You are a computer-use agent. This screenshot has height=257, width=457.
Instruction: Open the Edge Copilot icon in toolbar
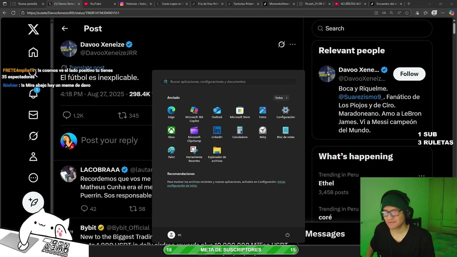pos(452,12)
